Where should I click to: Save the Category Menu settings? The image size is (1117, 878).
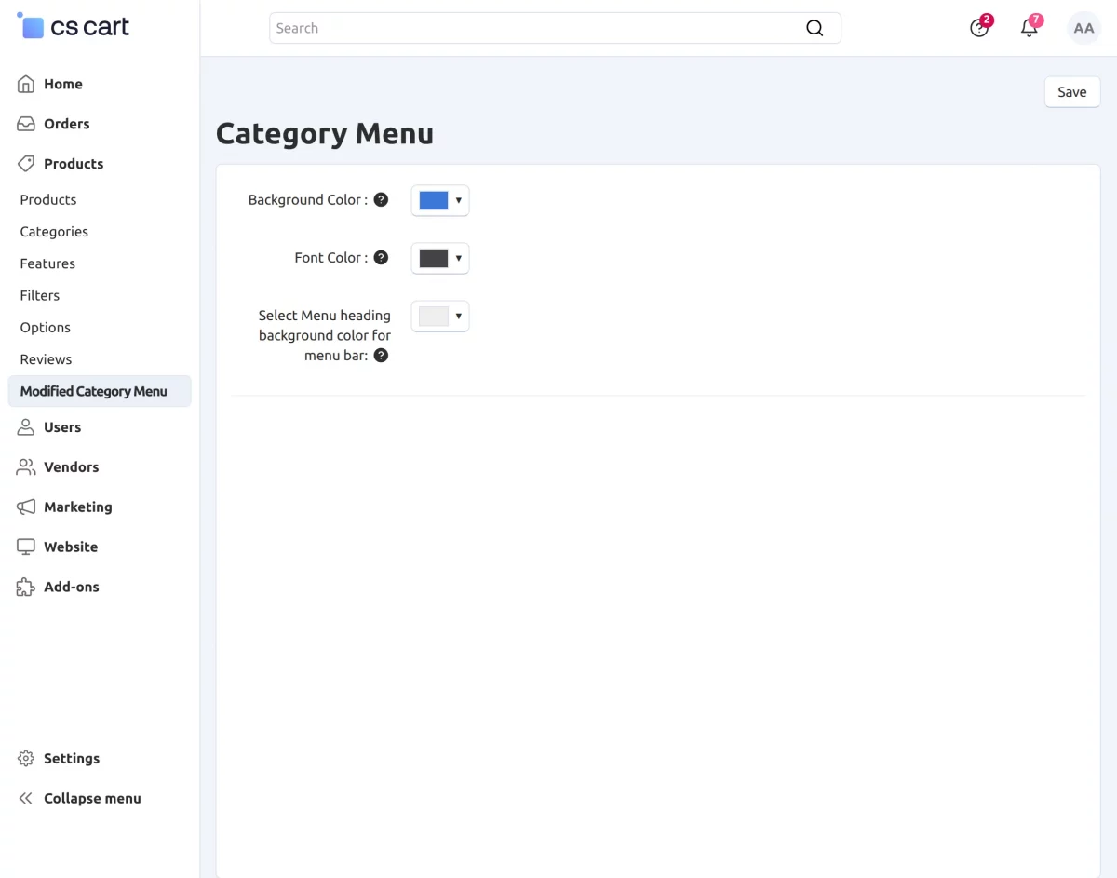coord(1072,92)
